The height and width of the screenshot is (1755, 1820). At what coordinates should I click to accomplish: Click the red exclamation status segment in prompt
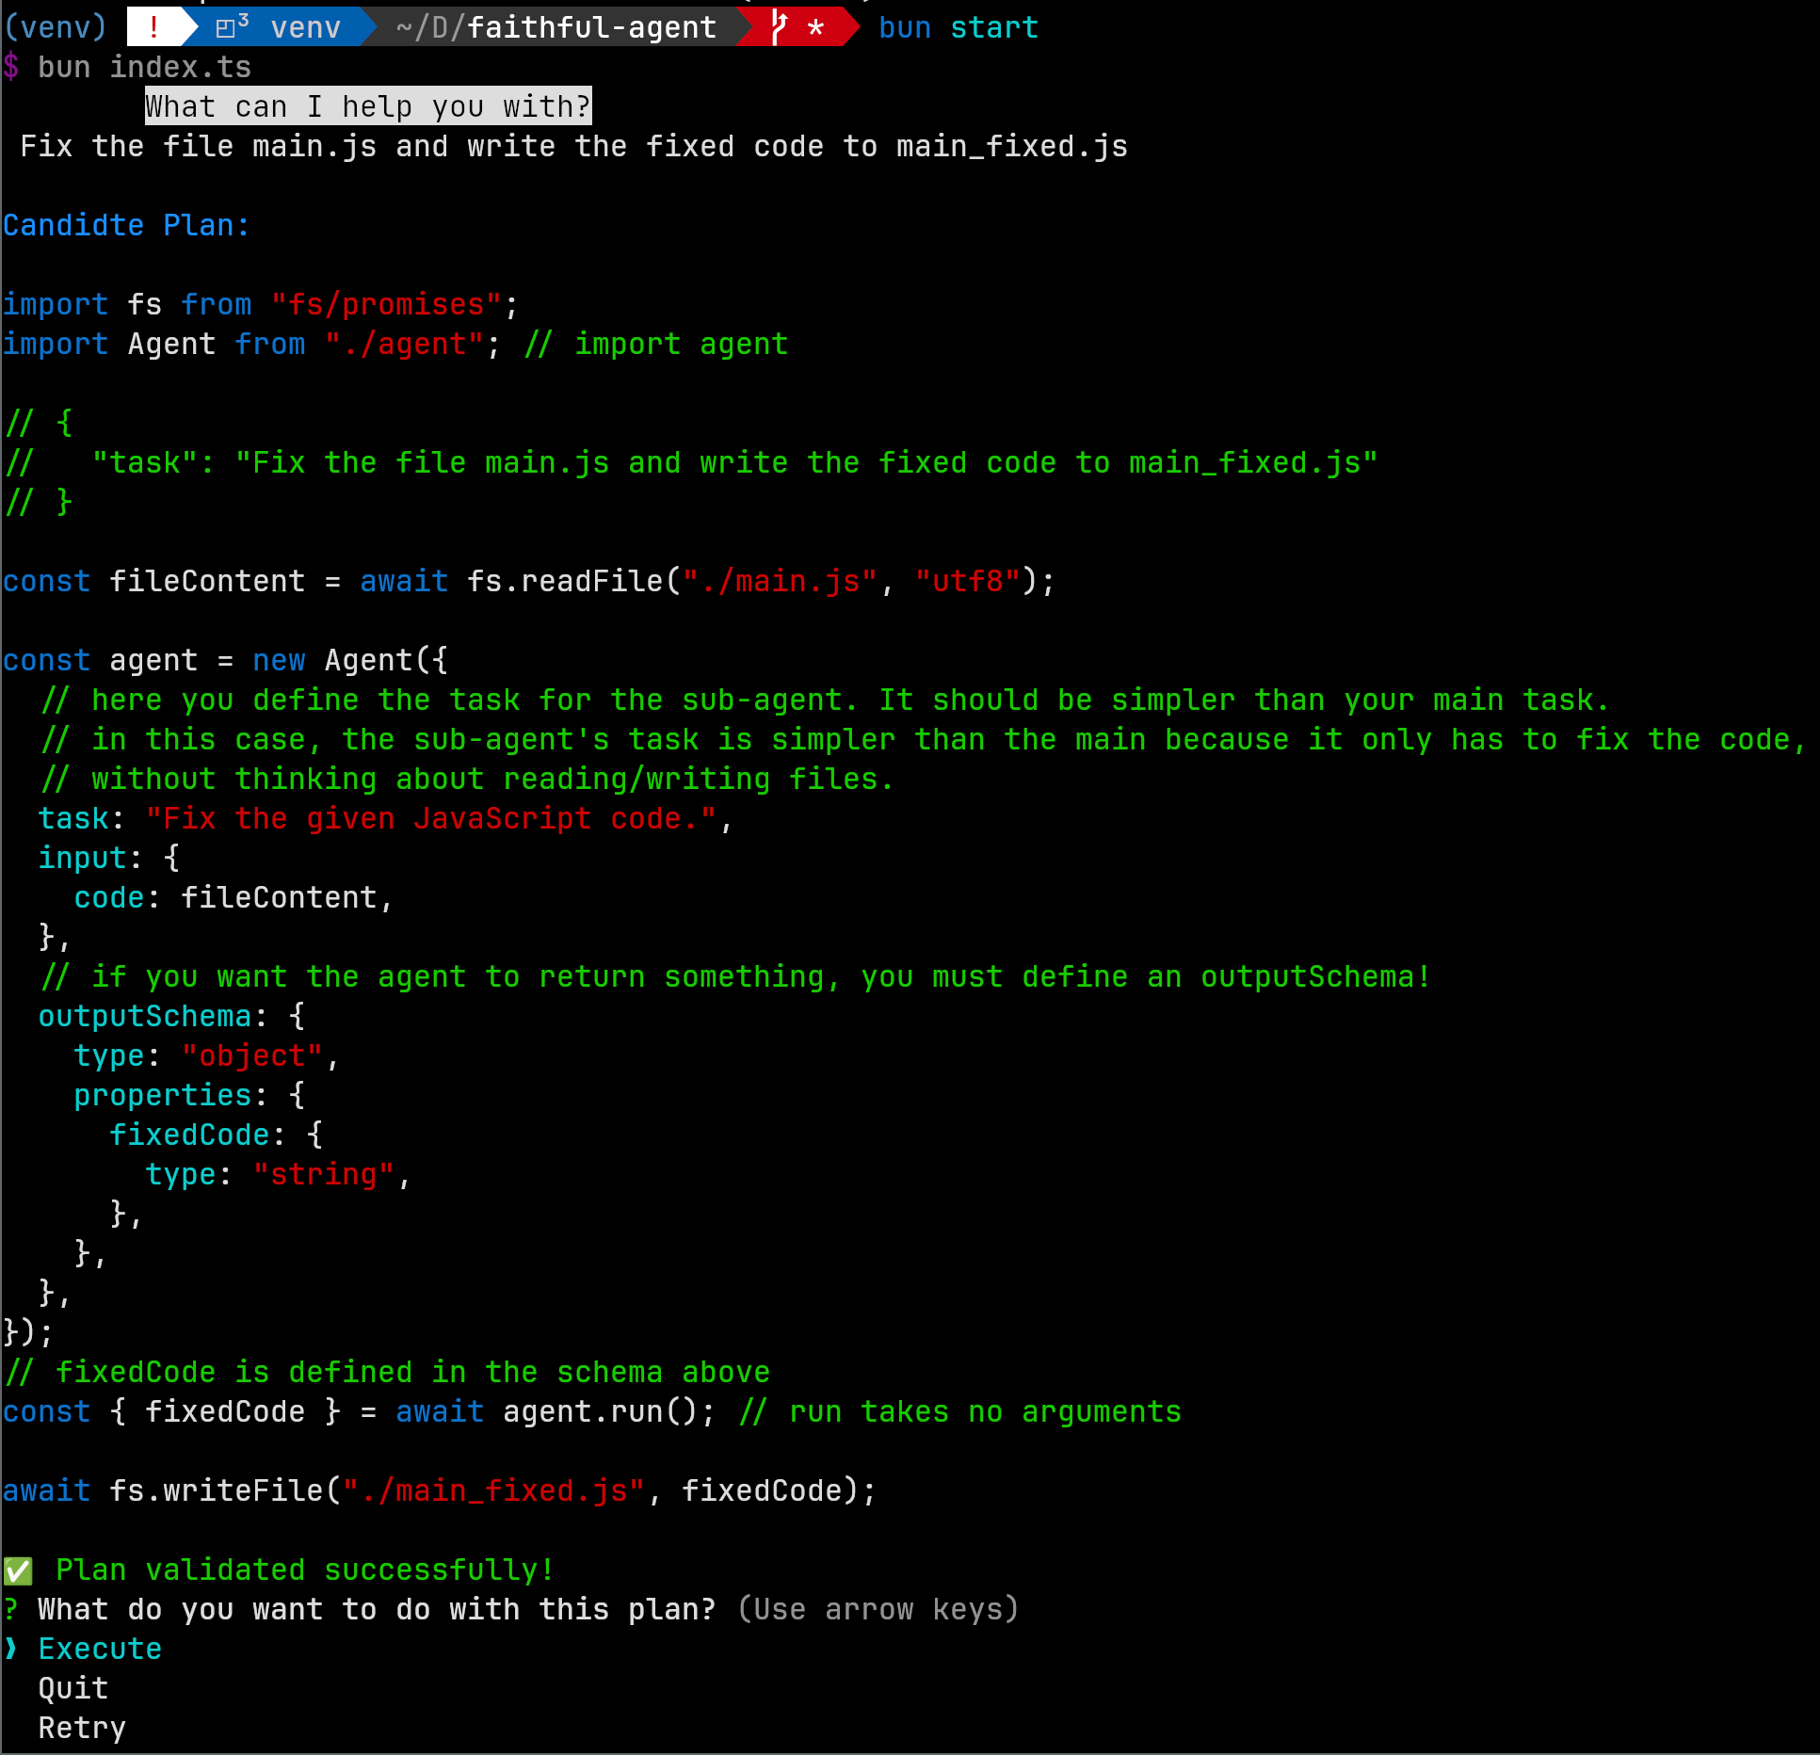click(153, 27)
